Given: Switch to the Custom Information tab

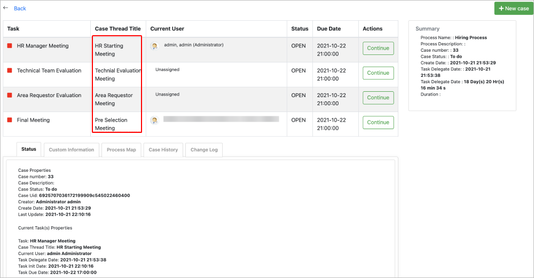Looking at the screenshot, I should pyautogui.click(x=72, y=150).
